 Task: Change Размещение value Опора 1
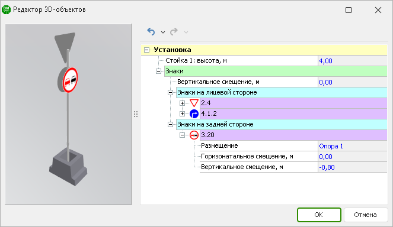pyautogui.click(x=353, y=146)
